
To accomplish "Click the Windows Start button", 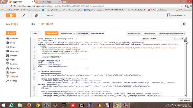I will (3, 105).
